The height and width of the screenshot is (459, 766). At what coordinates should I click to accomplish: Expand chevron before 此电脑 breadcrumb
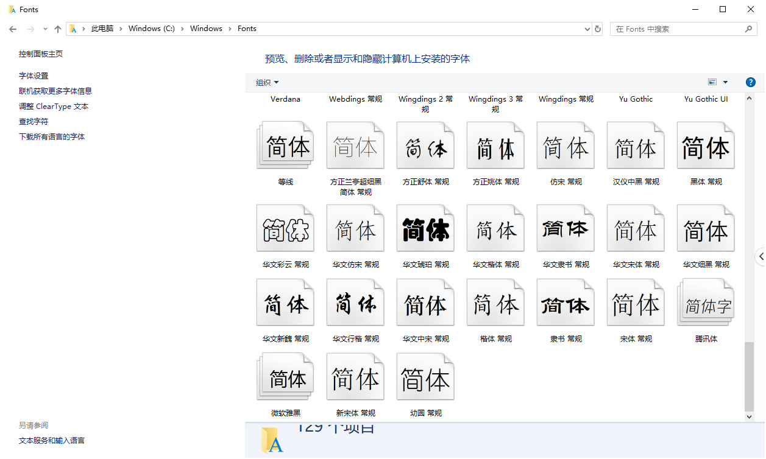pyautogui.click(x=83, y=29)
